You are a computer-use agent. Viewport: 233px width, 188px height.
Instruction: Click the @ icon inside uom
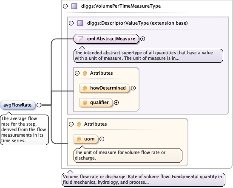(x=79, y=139)
